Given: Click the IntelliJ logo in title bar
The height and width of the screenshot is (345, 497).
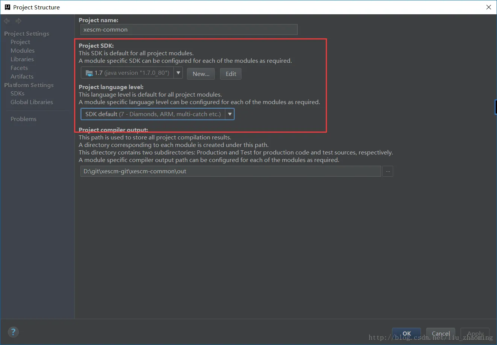Looking at the screenshot, I should (x=7, y=7).
